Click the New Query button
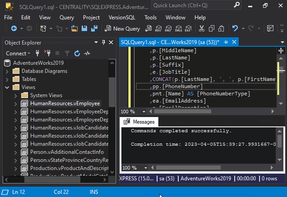Viewport: 287px width, 197px height. click(x=122, y=29)
